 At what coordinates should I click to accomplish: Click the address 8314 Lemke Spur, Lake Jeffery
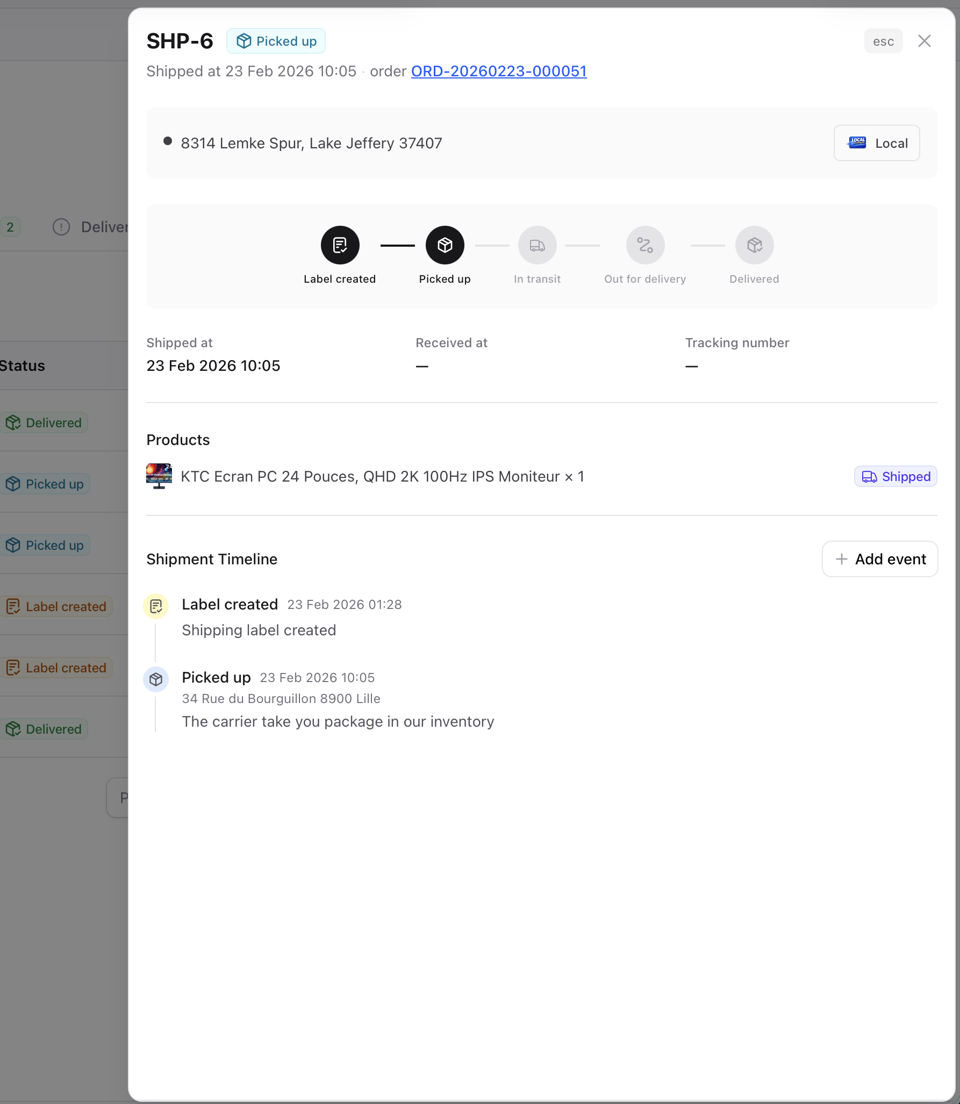[311, 143]
